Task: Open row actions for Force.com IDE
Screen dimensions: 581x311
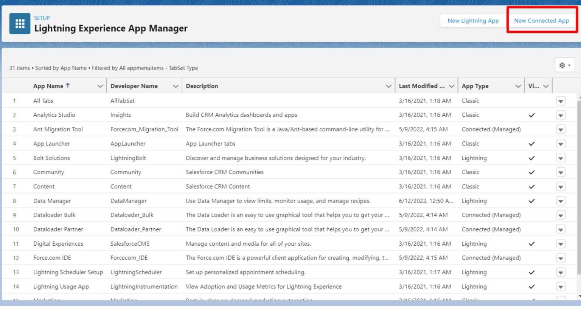Action: (x=561, y=258)
